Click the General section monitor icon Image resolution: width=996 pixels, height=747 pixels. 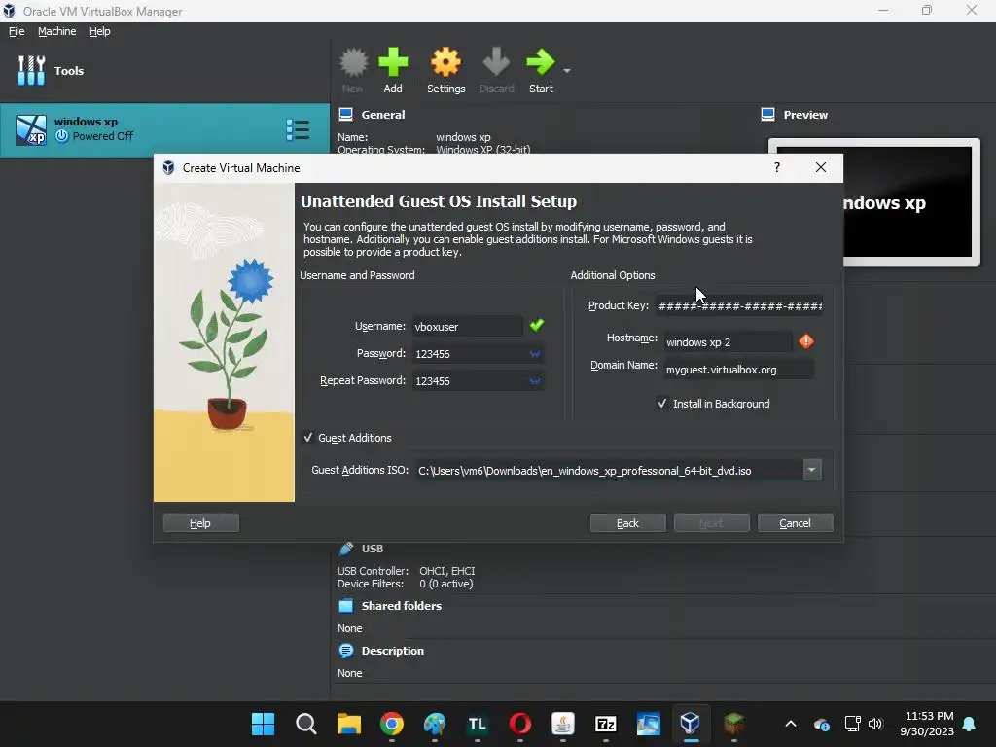pos(345,115)
